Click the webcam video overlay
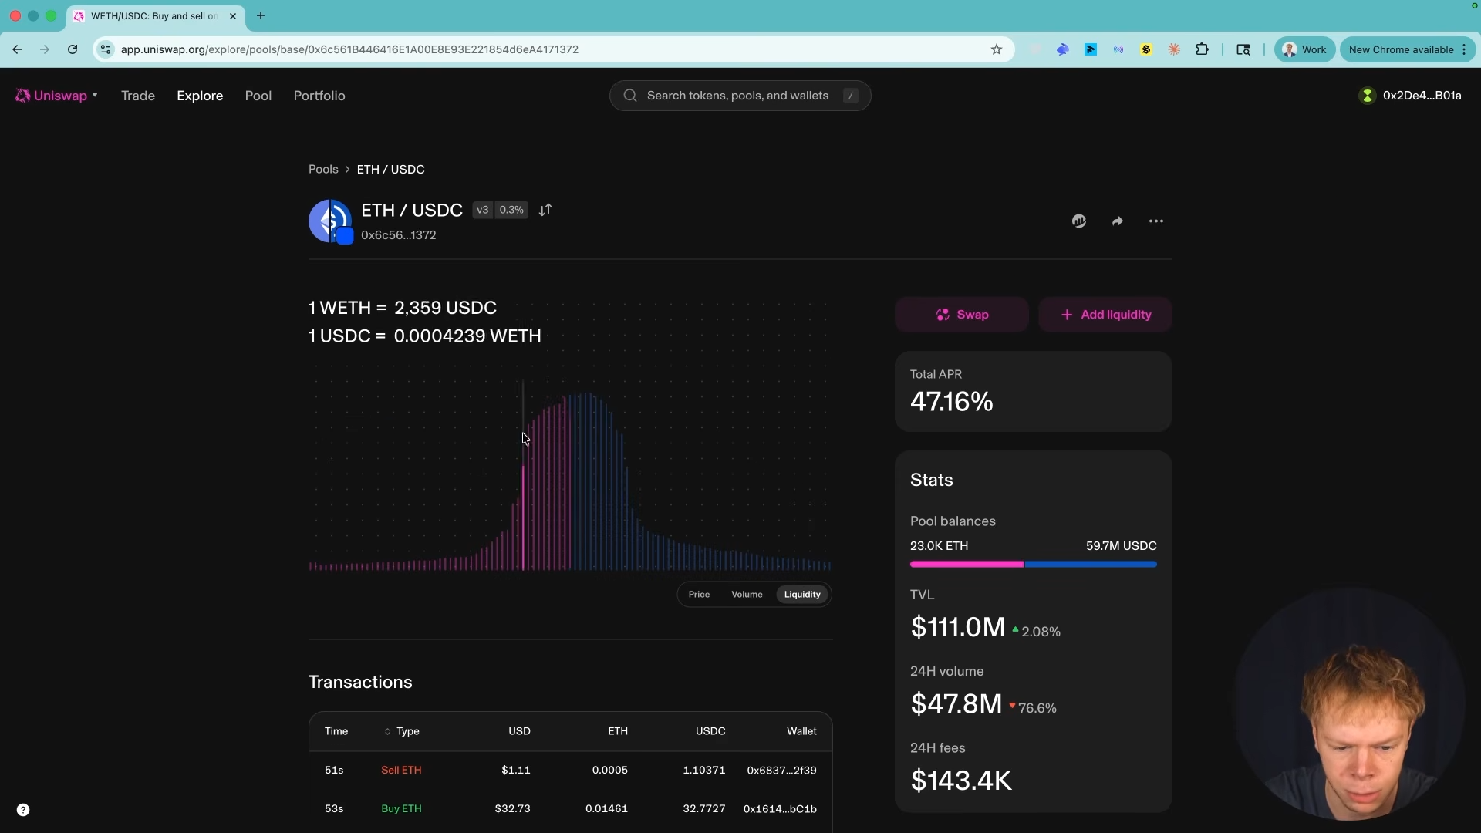Screen dimensions: 1481x833 tap(1348, 703)
